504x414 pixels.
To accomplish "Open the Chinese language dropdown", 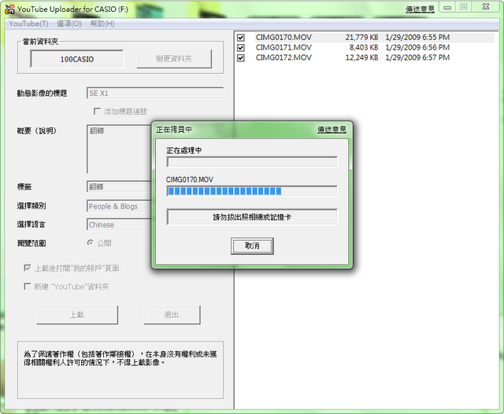I will [119, 224].
